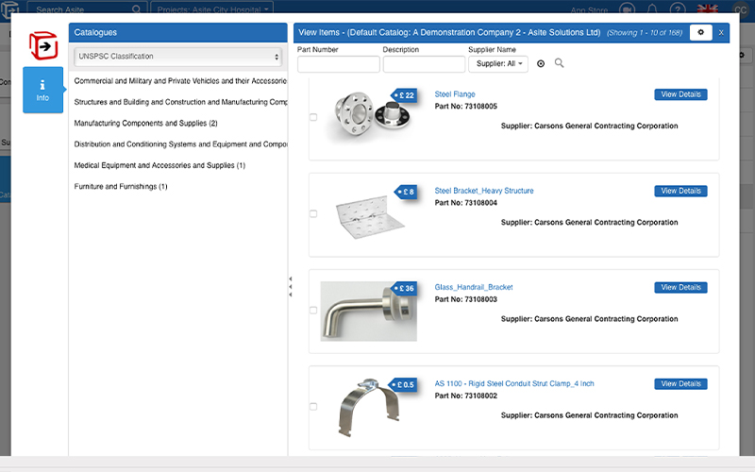Open the Projects: Asite City Hospital dropdown

point(212,8)
